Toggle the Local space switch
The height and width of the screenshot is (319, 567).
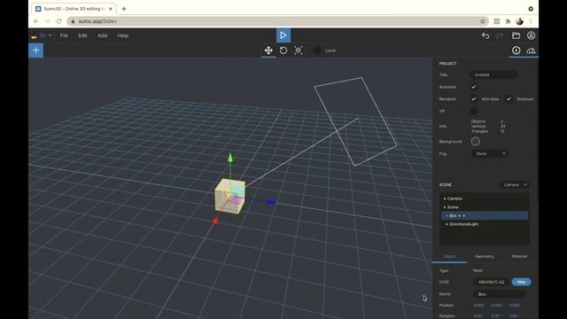tap(317, 51)
